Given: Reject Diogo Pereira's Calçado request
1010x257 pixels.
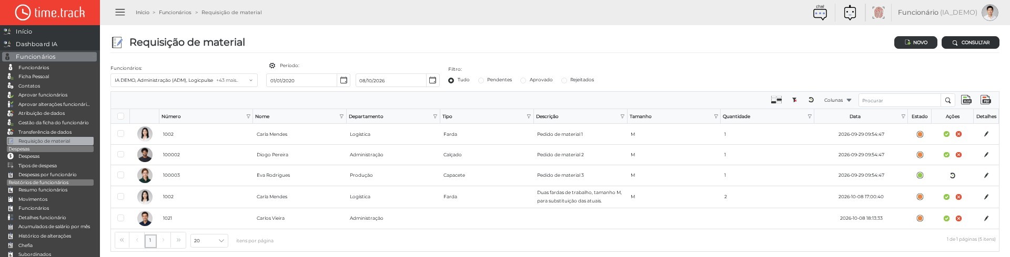Looking at the screenshot, I should point(958,155).
